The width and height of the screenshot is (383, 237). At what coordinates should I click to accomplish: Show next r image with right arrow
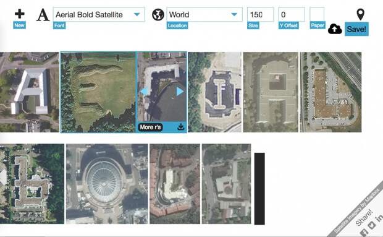point(180,91)
